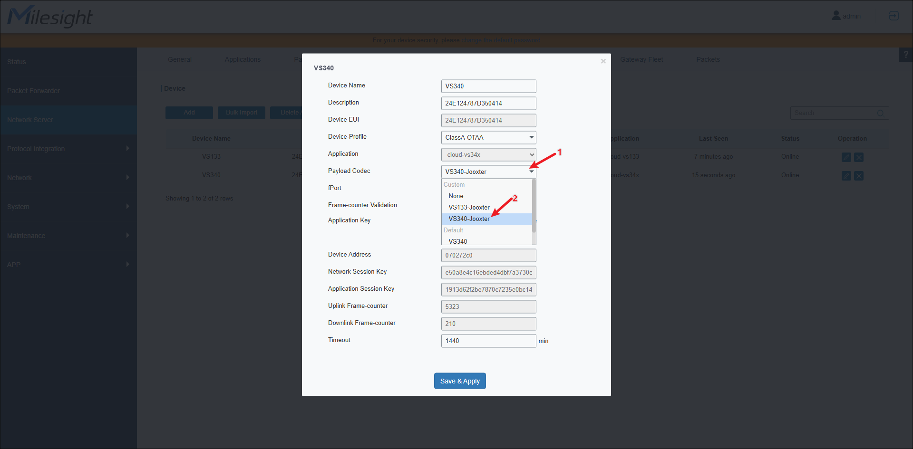This screenshot has width=913, height=449.
Task: Open Network Server in sidebar
Action: [68, 120]
